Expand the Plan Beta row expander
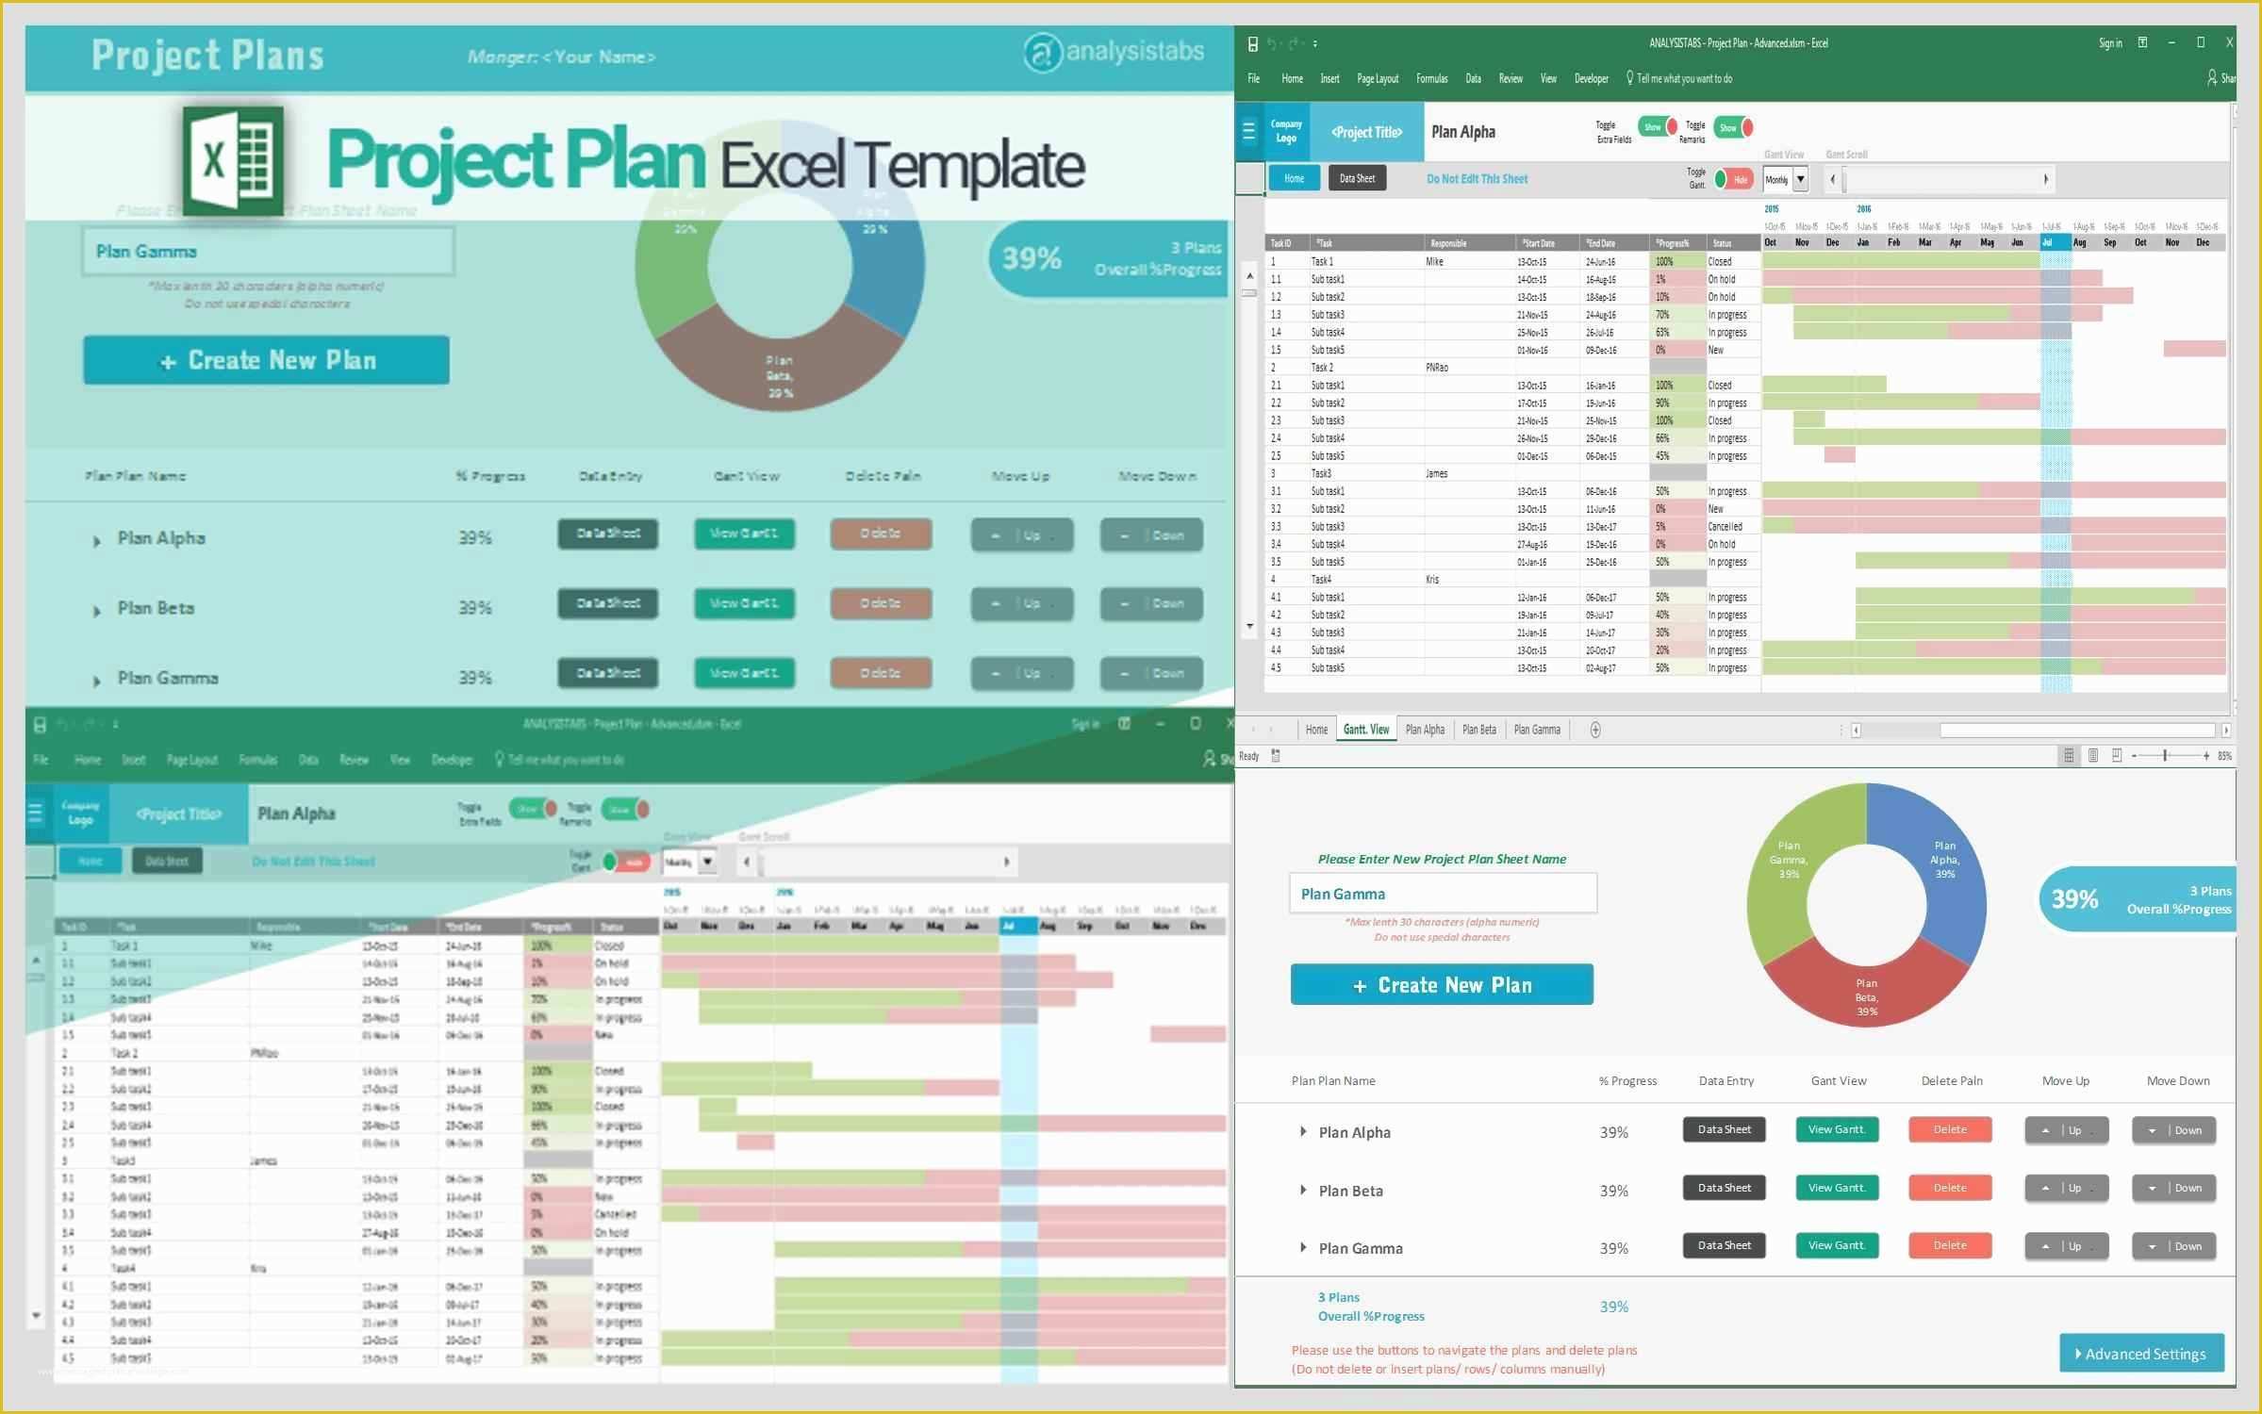This screenshot has width=2262, height=1414. click(x=1303, y=1191)
